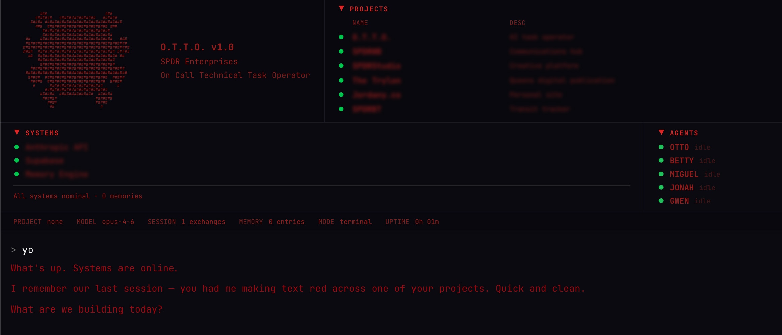Viewport: 782px width, 335px height.
Task: Select the DESC column header
Action: click(x=517, y=23)
